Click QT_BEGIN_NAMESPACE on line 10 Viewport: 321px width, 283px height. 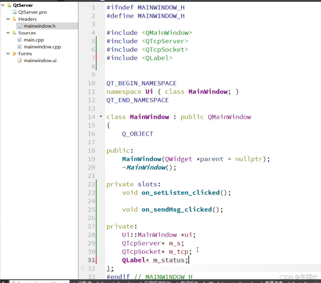point(141,83)
